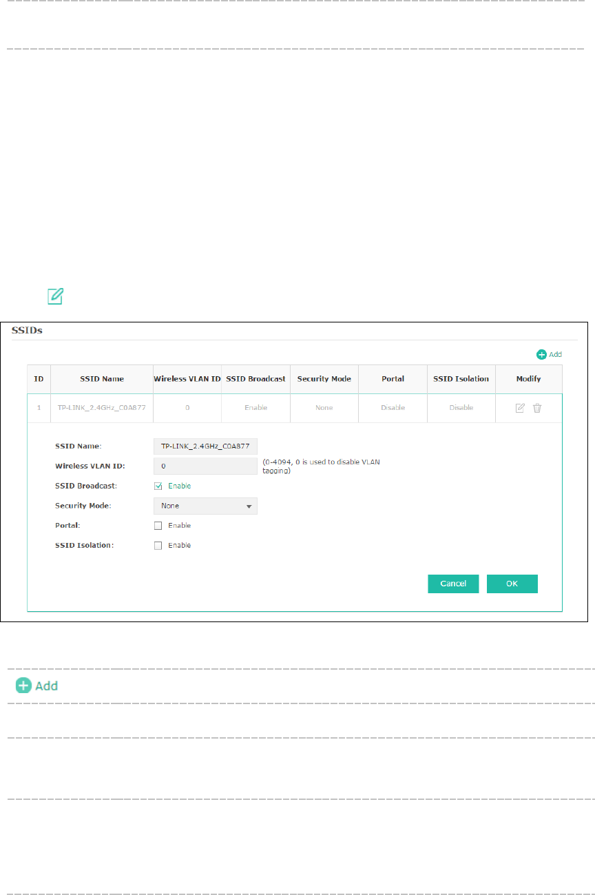Image resolution: width=595 pixels, height=895 pixels.
Task: Enable the Portal checkbox
Action: 158,526
